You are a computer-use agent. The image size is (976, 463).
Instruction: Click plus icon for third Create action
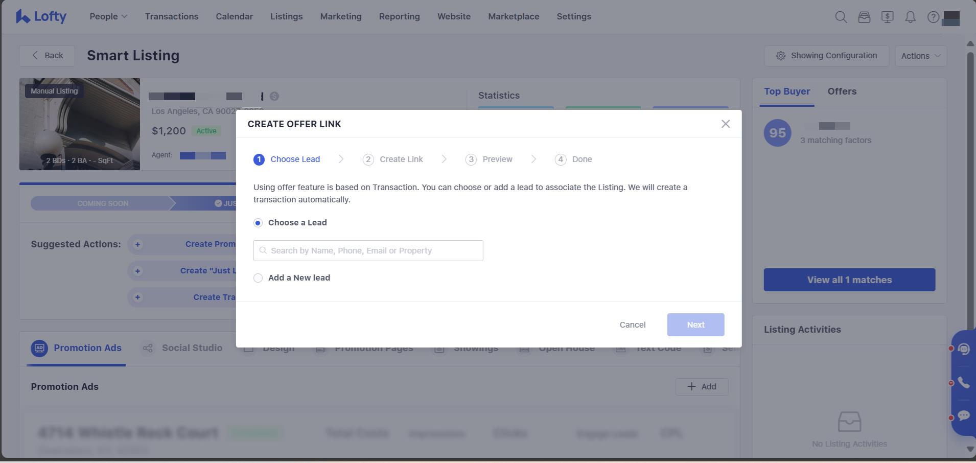(x=137, y=297)
